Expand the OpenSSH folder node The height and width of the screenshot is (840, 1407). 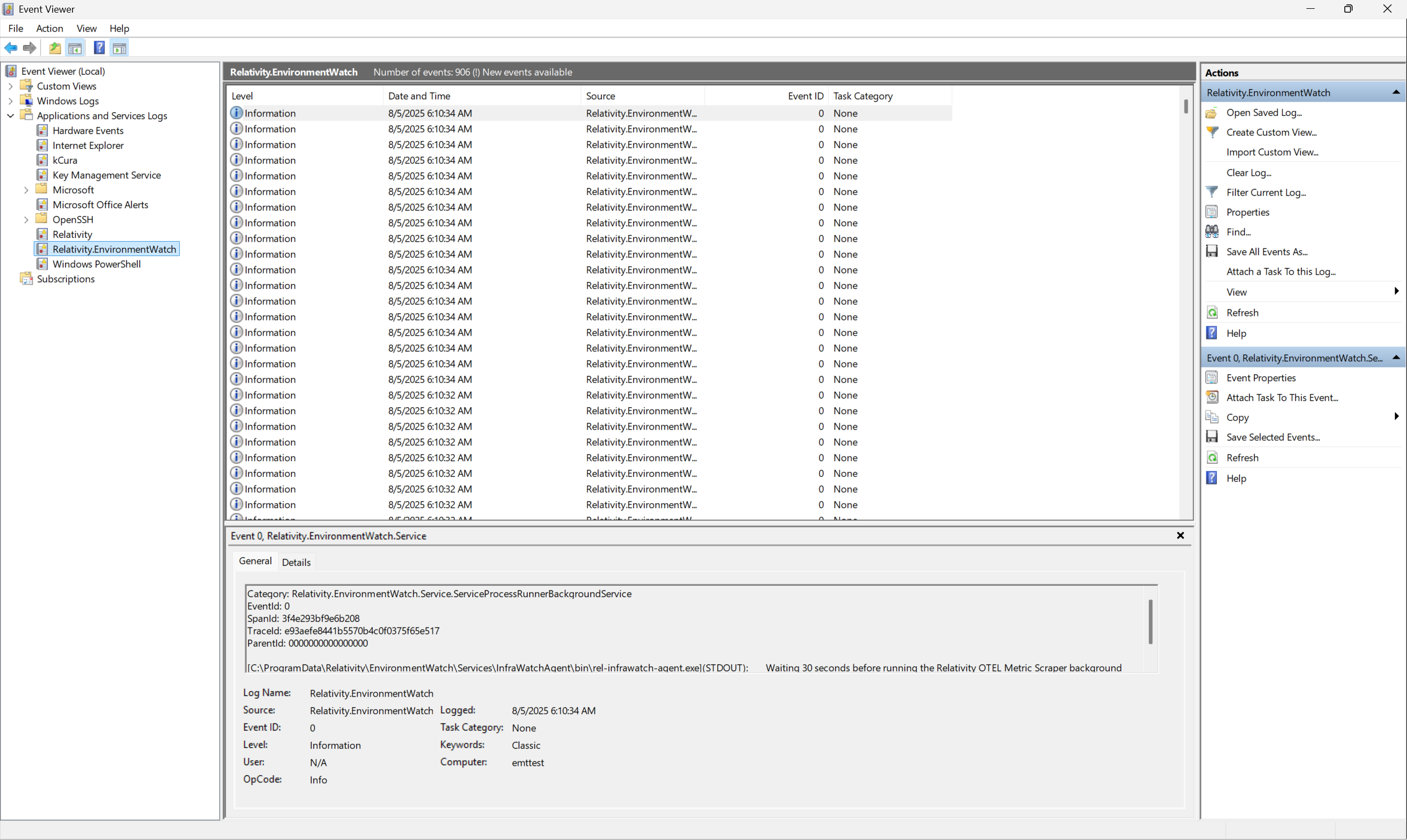point(26,220)
